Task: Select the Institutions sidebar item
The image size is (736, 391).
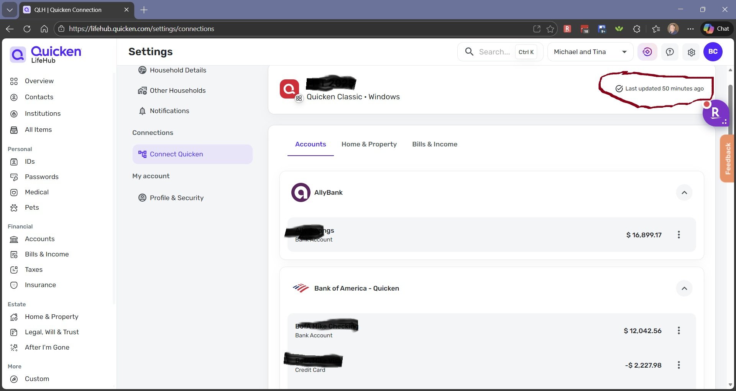Action: click(x=43, y=113)
